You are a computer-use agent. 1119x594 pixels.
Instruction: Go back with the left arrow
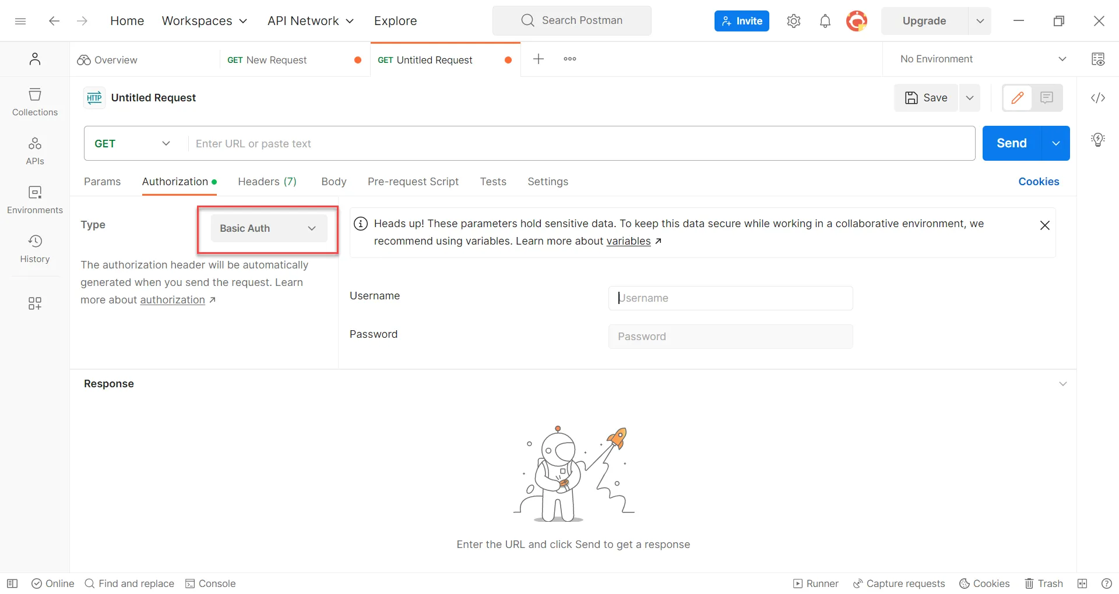[54, 21]
